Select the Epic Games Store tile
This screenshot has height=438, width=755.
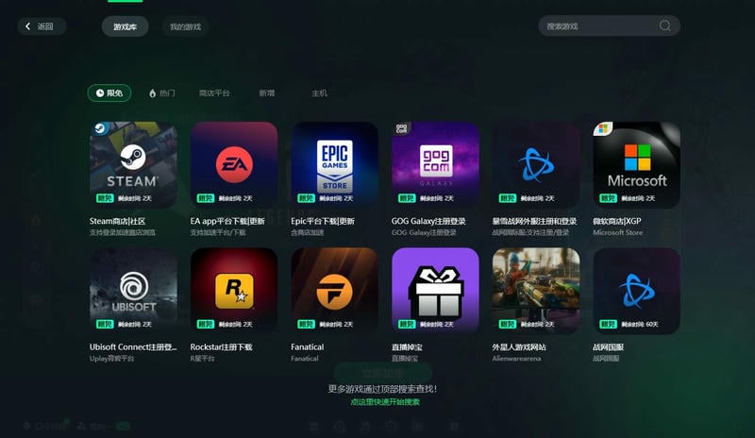click(335, 165)
